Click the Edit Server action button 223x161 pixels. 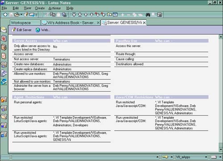click(21, 30)
